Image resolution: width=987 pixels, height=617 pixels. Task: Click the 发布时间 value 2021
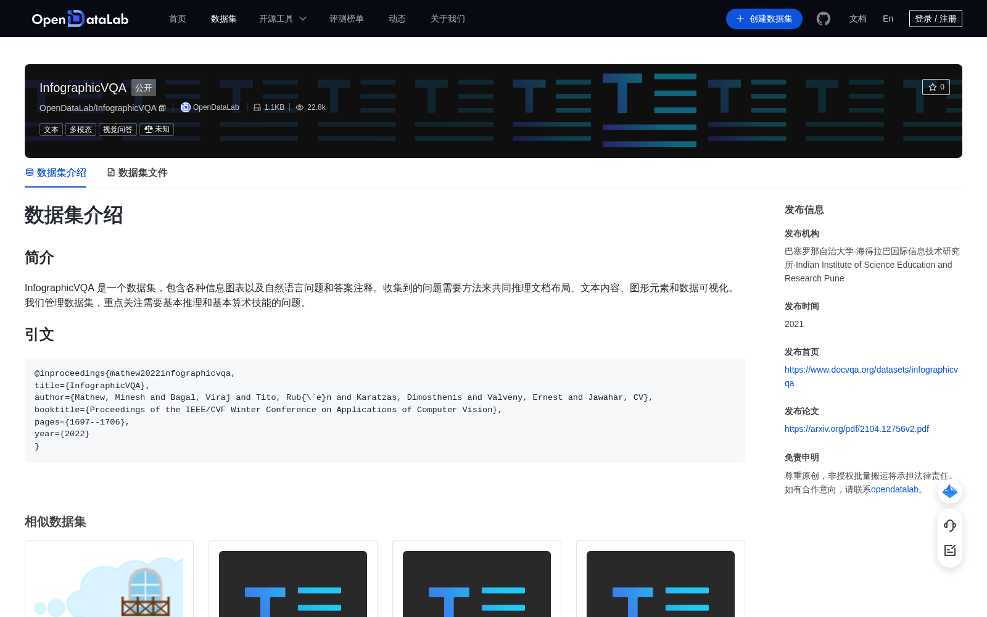pos(794,324)
